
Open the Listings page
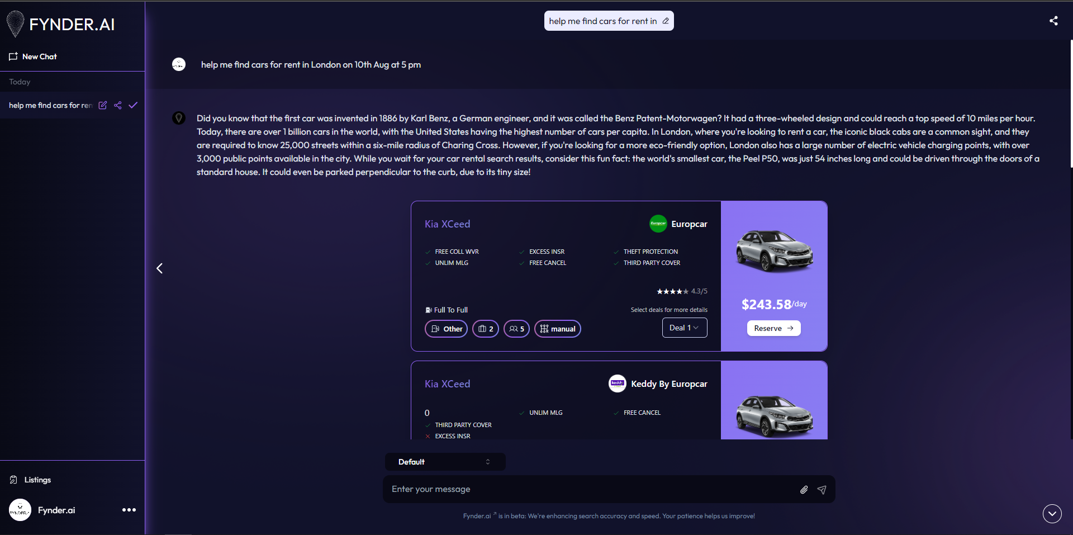(x=30, y=480)
